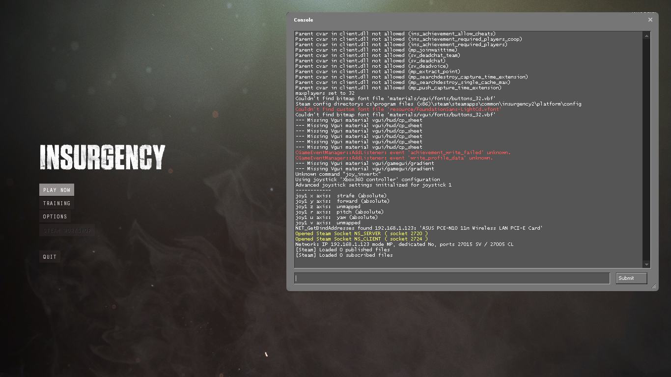Click the 'joy1 y axis: forward' line
This screenshot has height=377, width=671.
[342, 201]
